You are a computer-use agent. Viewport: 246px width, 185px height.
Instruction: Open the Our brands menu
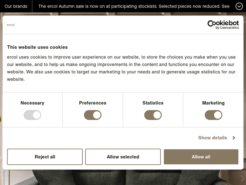16,6
